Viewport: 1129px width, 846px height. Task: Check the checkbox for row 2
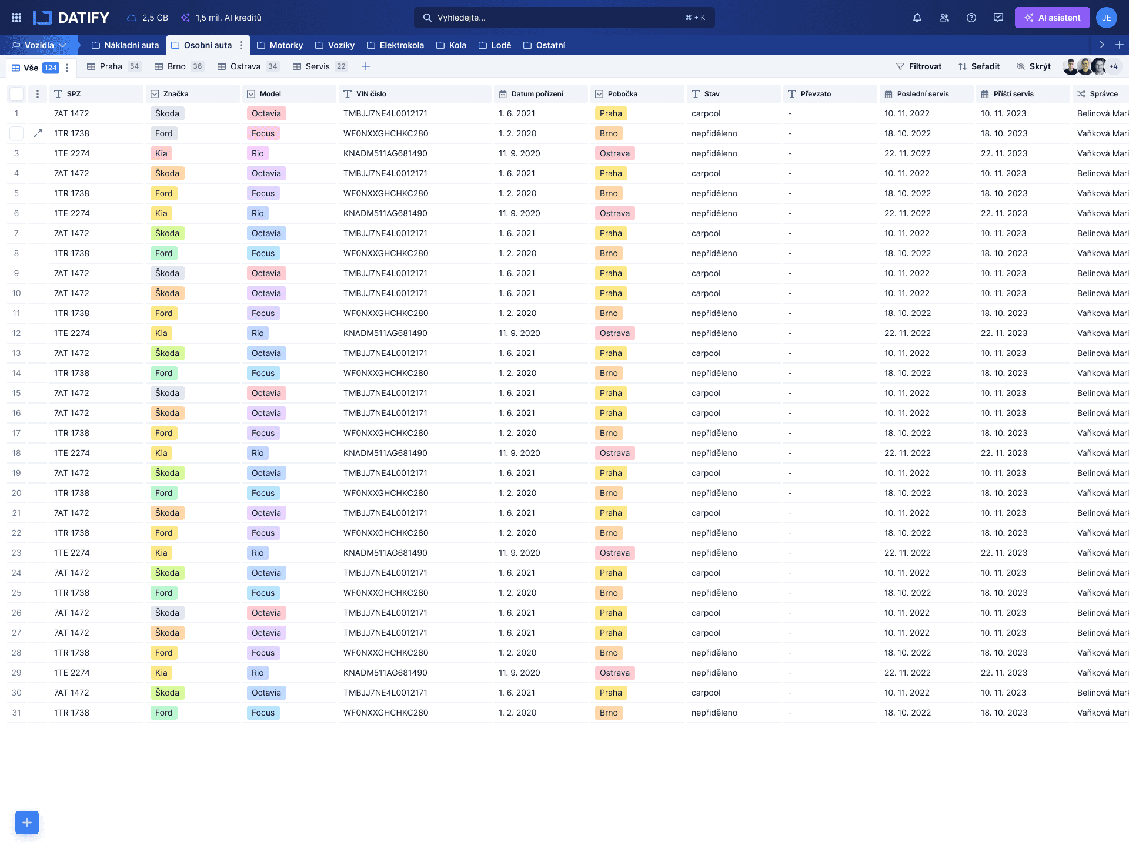coord(17,134)
